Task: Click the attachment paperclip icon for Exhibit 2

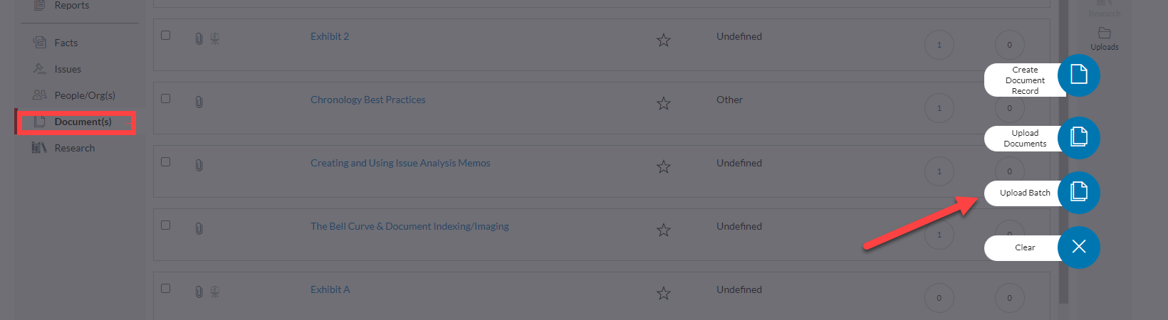Action: coord(199,38)
